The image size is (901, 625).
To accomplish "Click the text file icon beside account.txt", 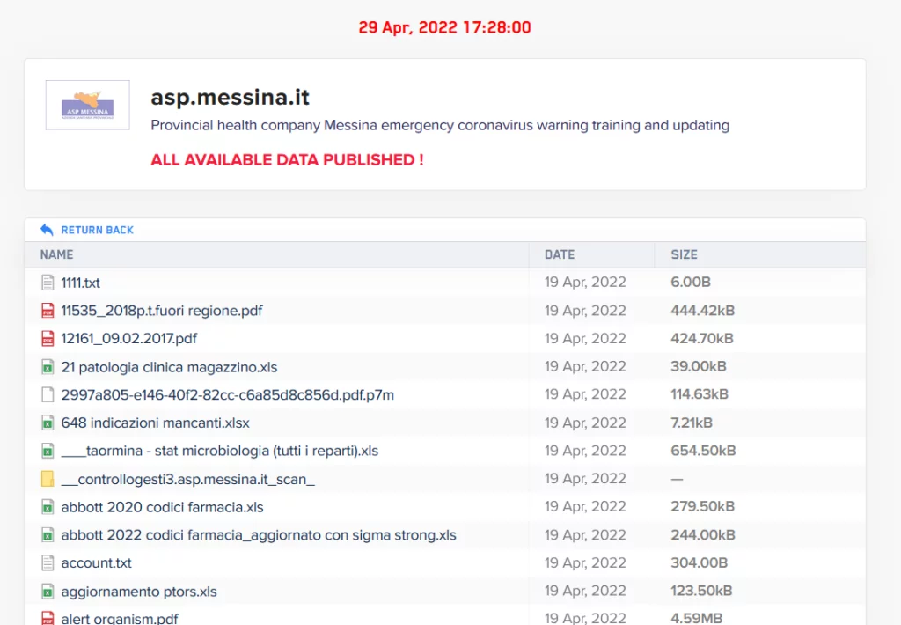I will (x=48, y=563).
